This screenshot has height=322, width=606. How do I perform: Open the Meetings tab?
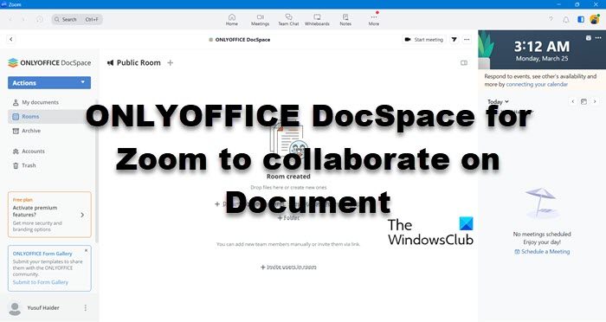(260, 20)
